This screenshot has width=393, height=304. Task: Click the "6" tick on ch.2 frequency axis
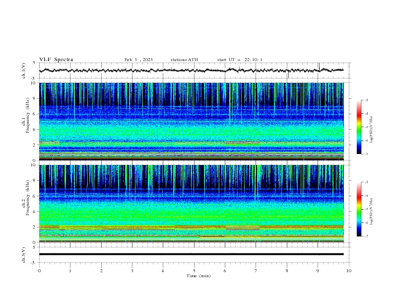tap(34, 196)
